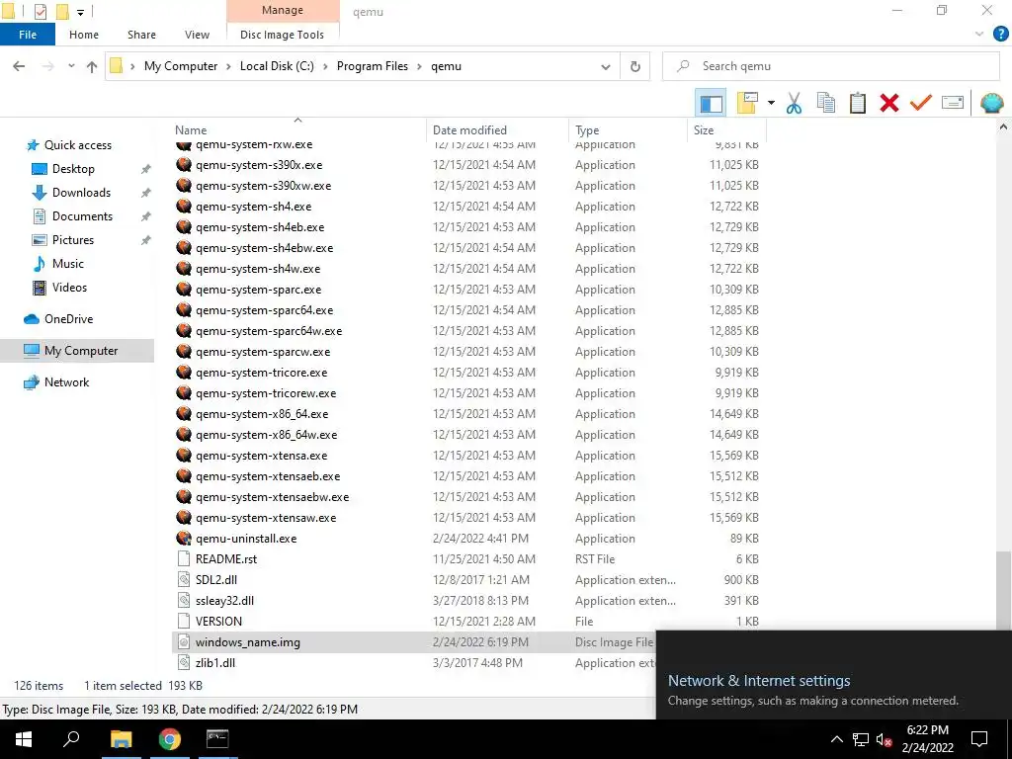
Task: Expand the chevron after Program Files in the address bar
Action: 420,66
